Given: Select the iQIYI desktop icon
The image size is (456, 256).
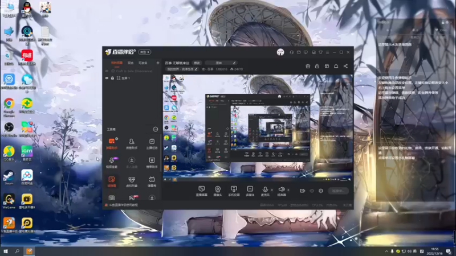Looking at the screenshot, I should click(27, 154).
